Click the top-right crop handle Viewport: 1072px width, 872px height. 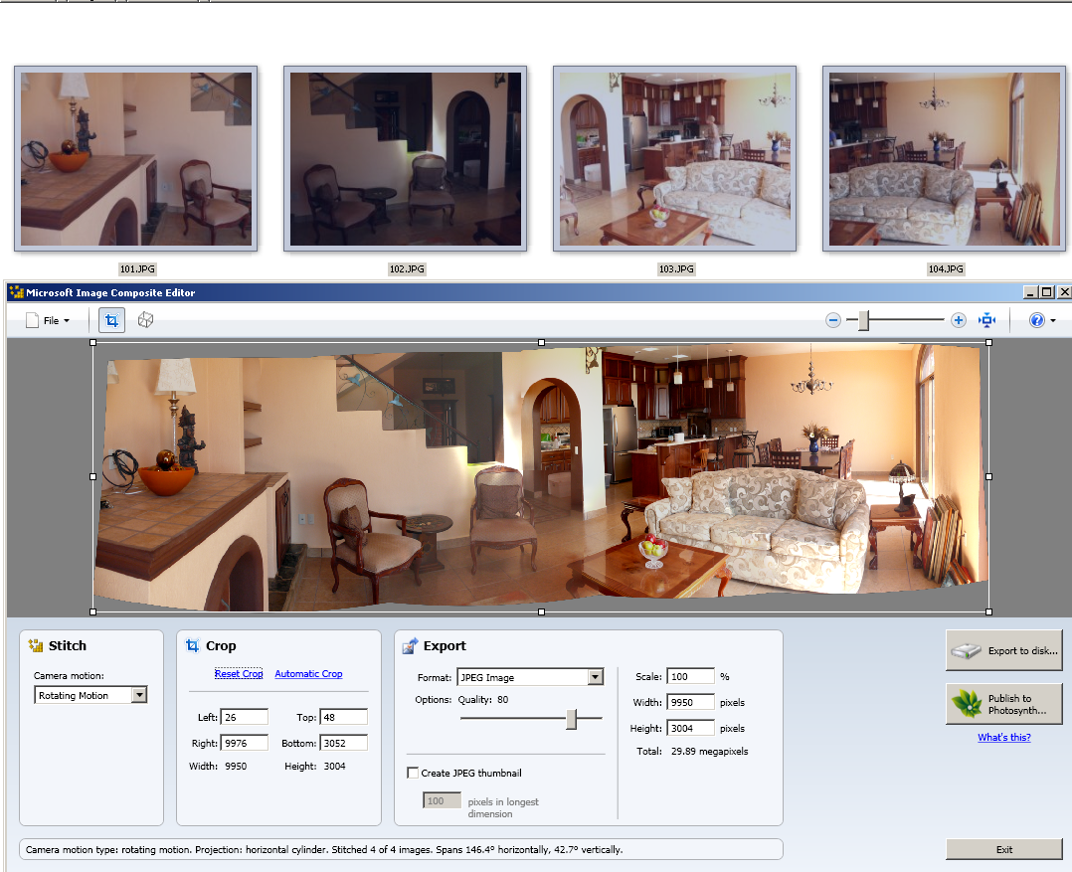(x=989, y=342)
